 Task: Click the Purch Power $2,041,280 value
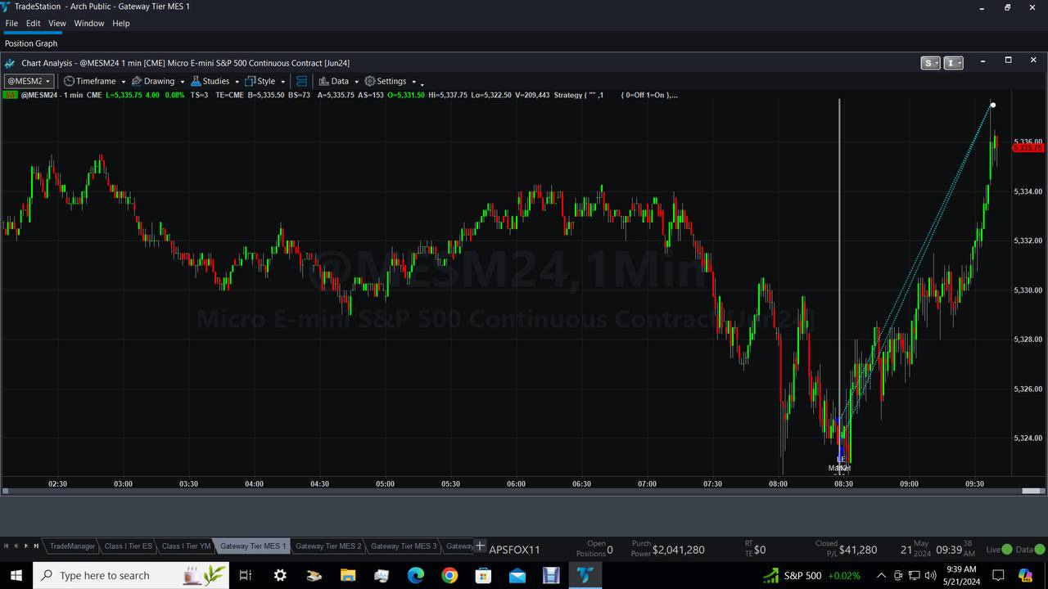(x=678, y=550)
